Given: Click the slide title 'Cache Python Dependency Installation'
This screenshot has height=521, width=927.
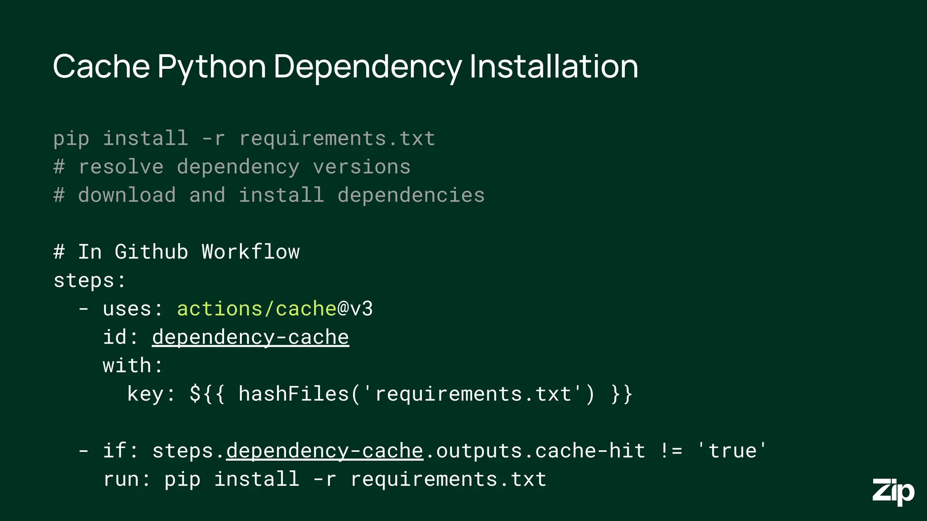Looking at the screenshot, I should [x=345, y=67].
